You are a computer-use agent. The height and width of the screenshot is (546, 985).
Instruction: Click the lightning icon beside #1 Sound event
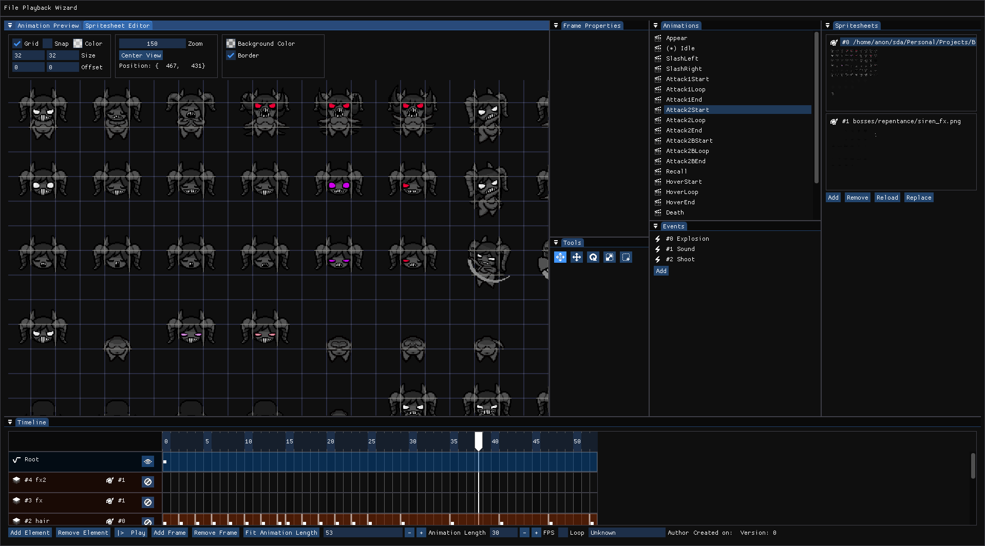click(x=658, y=249)
